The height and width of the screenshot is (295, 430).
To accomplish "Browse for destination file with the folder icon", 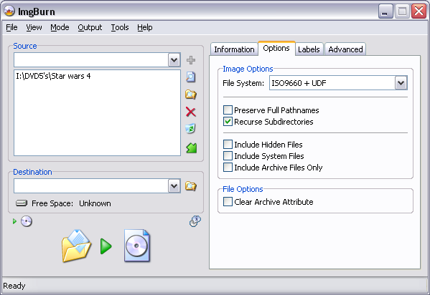I will [x=191, y=186].
